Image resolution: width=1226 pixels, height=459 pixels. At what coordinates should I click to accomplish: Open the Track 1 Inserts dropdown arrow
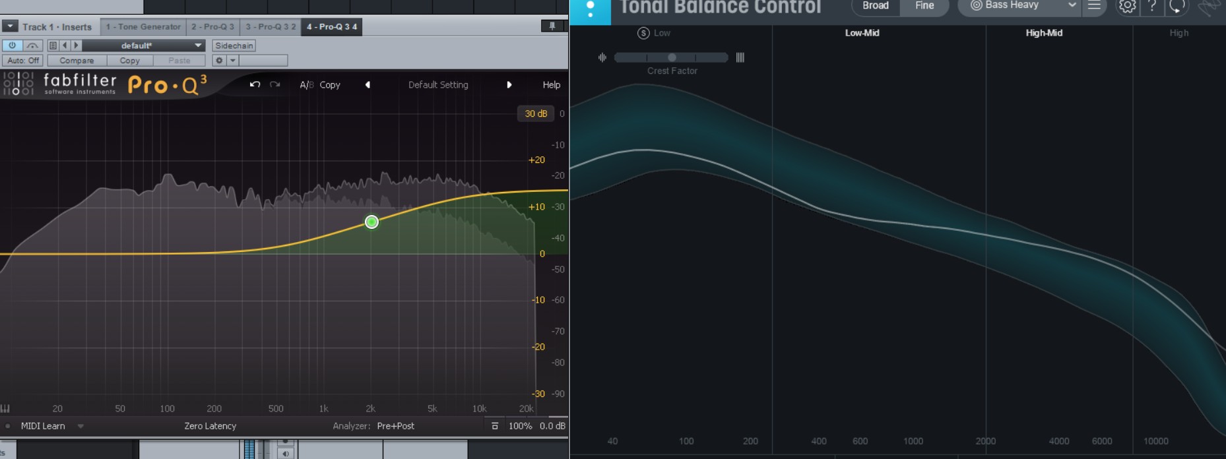[10, 26]
